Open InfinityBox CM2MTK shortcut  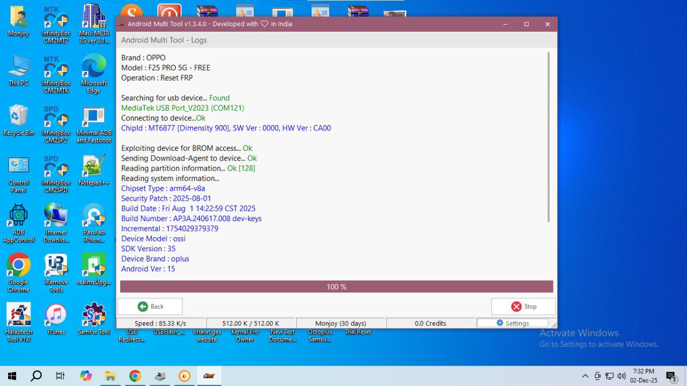[56, 75]
